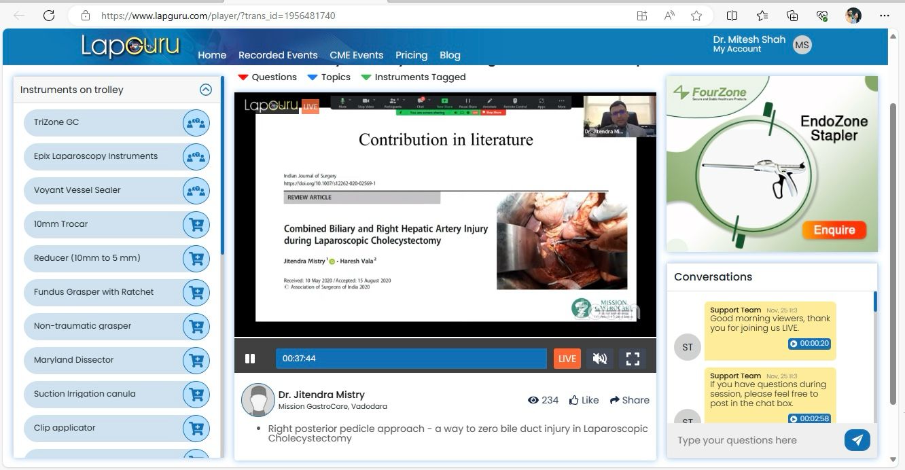Add this page to browser favorites
This screenshot has height=470, width=905.
coord(696,16)
